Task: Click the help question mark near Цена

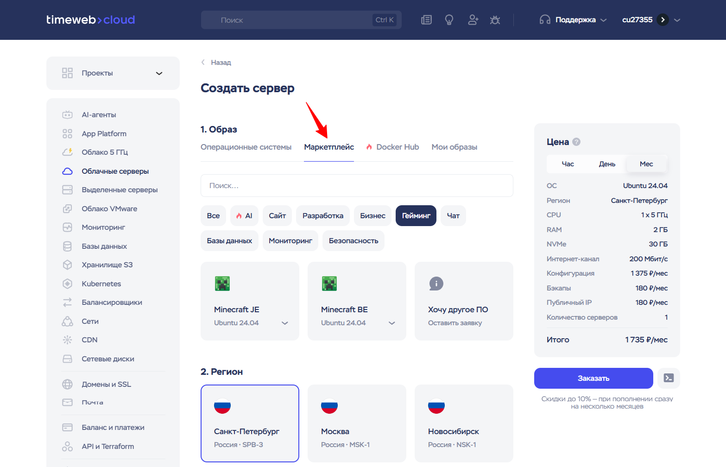Action: coord(576,142)
